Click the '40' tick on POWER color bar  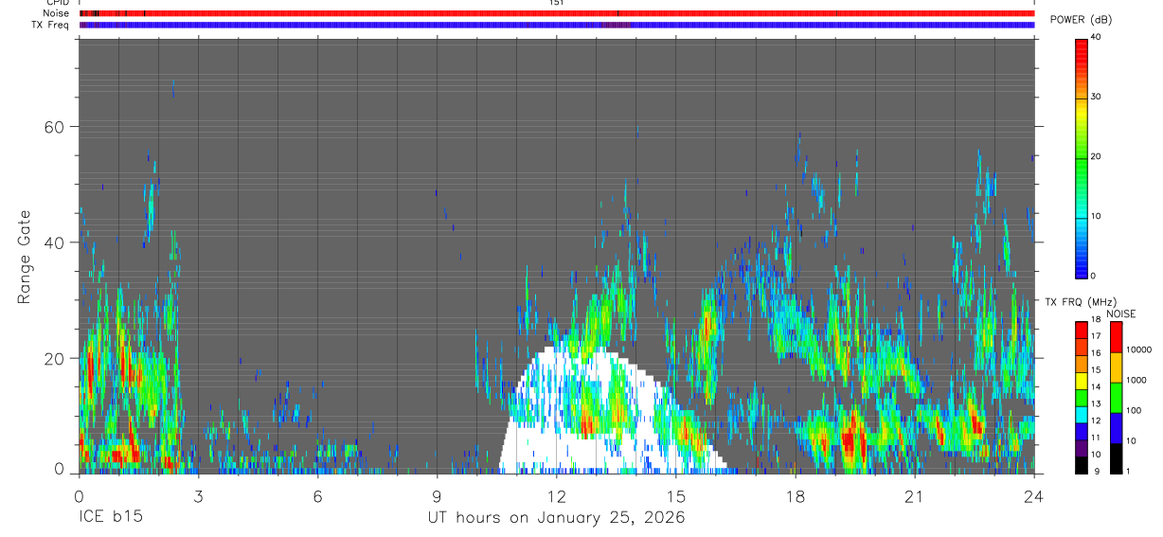pyautogui.click(x=1097, y=38)
